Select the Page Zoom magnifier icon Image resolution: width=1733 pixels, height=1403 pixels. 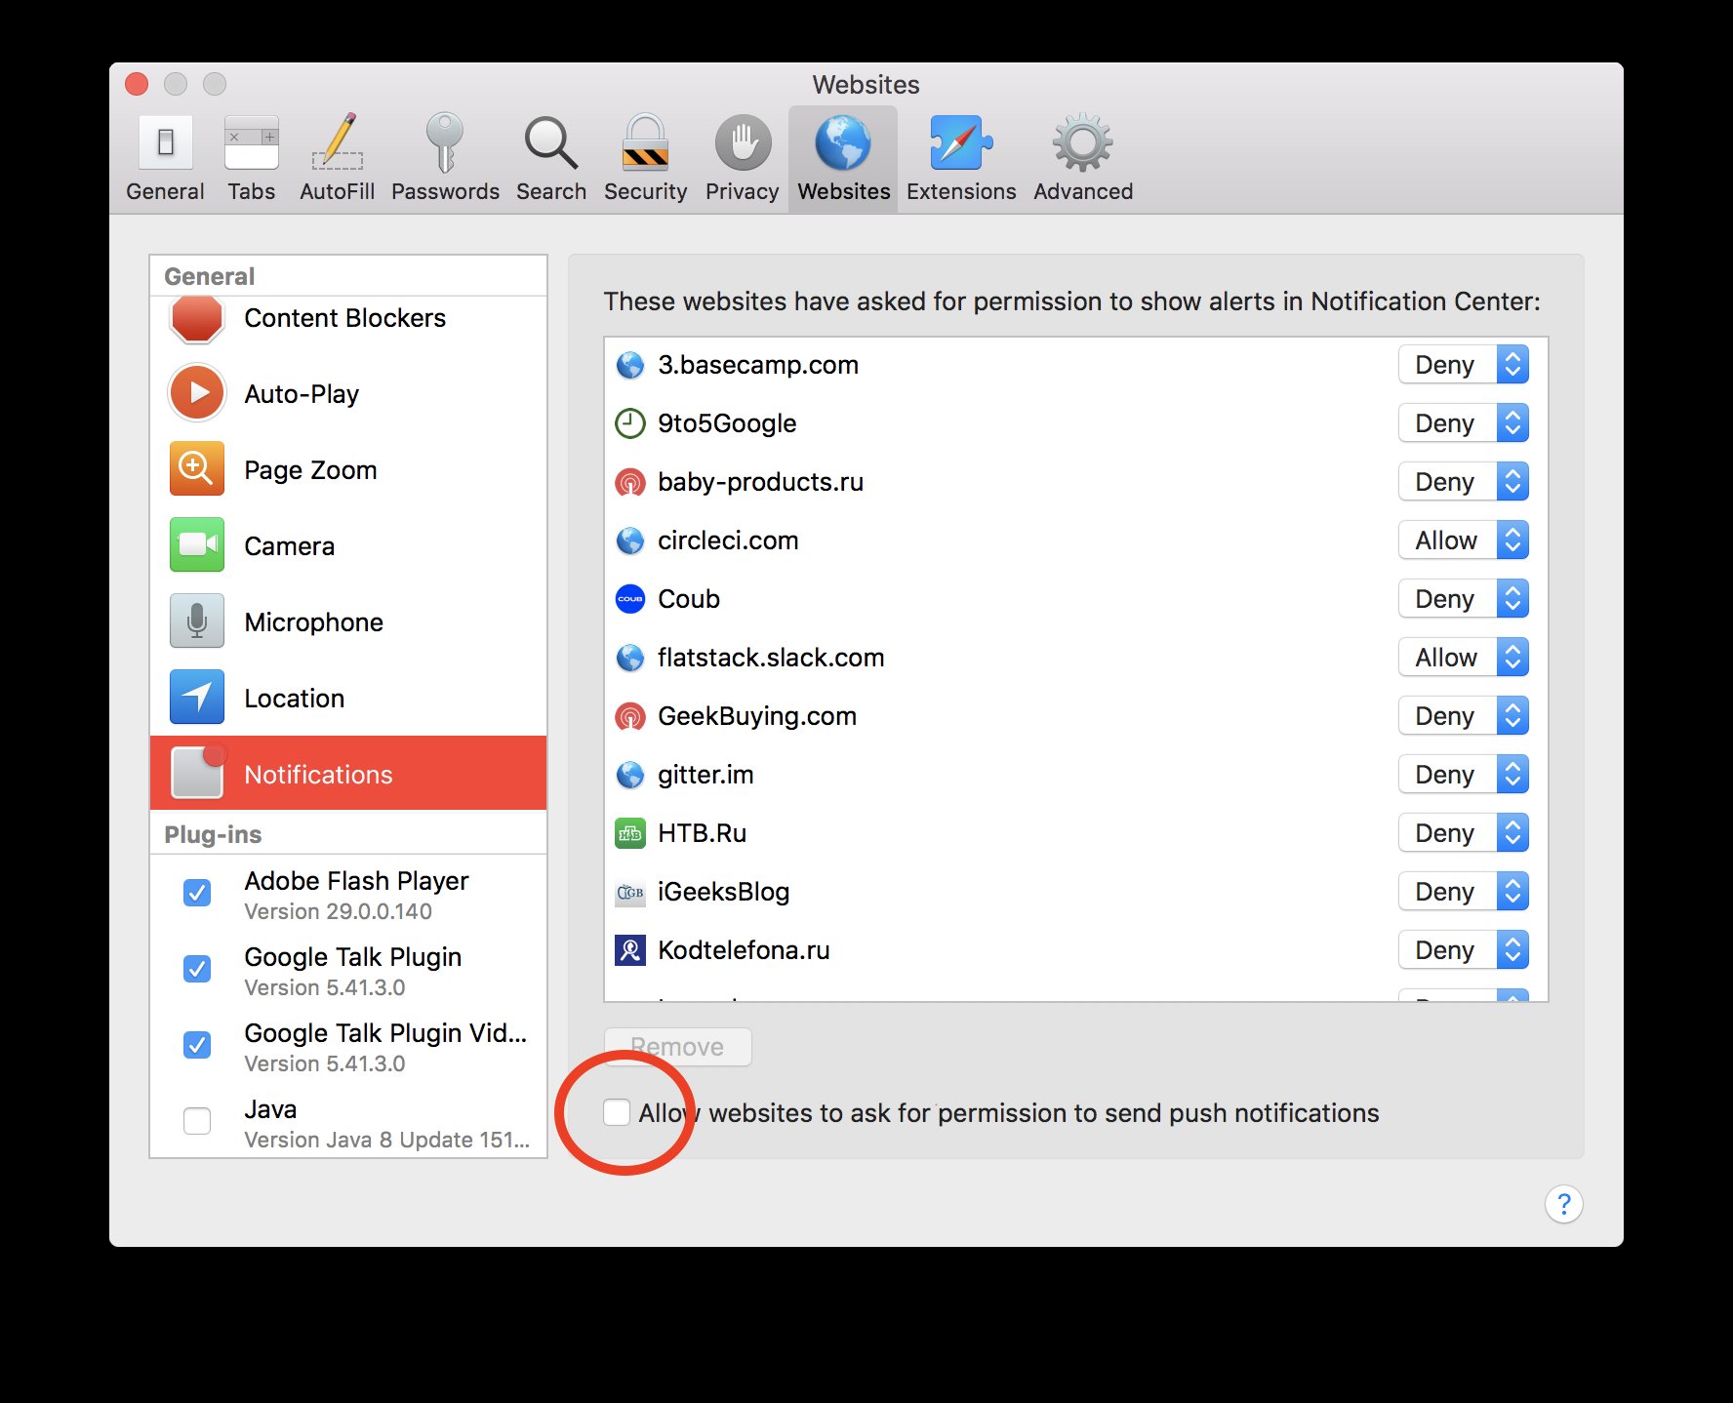tap(197, 468)
